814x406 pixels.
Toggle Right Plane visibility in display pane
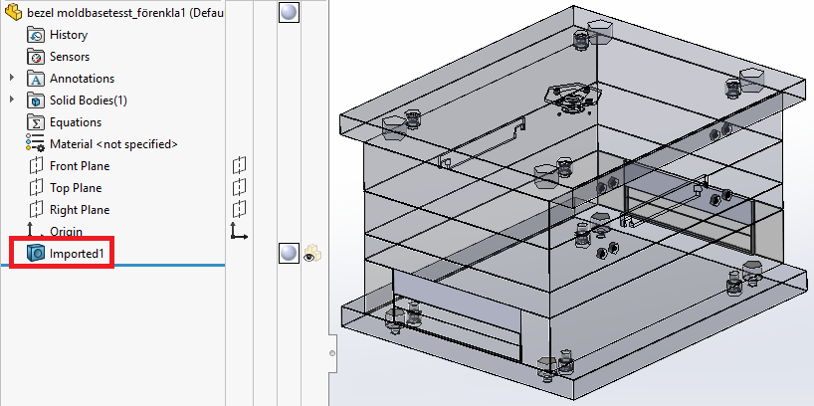pyautogui.click(x=239, y=209)
